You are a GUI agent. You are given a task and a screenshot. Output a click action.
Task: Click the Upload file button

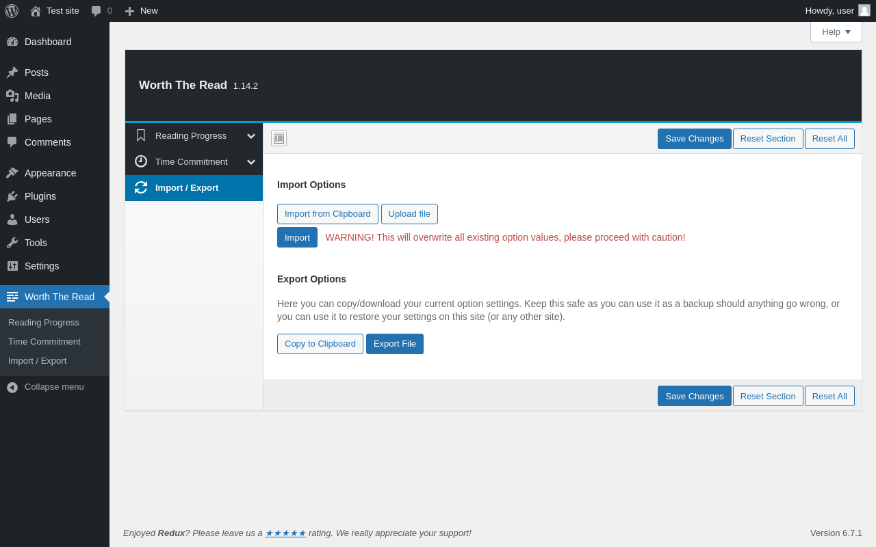pyautogui.click(x=409, y=214)
